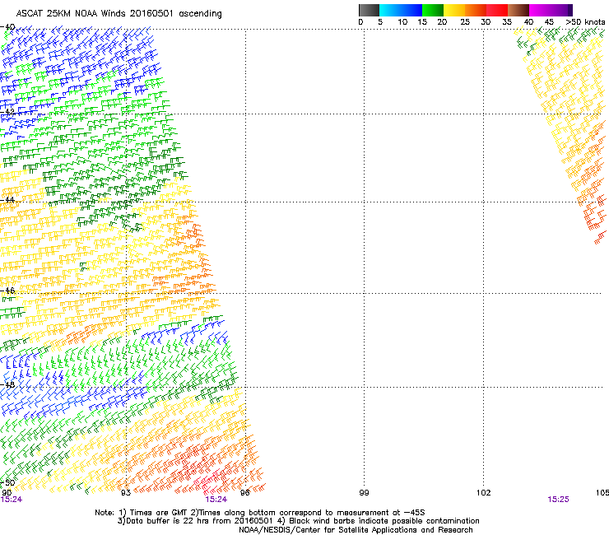
Task: Click the legend label '10'
Action: (x=402, y=22)
